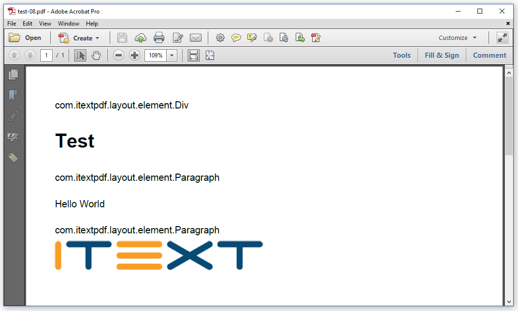Maximize the Acrobat window
The image size is (518, 311).
(480, 11)
